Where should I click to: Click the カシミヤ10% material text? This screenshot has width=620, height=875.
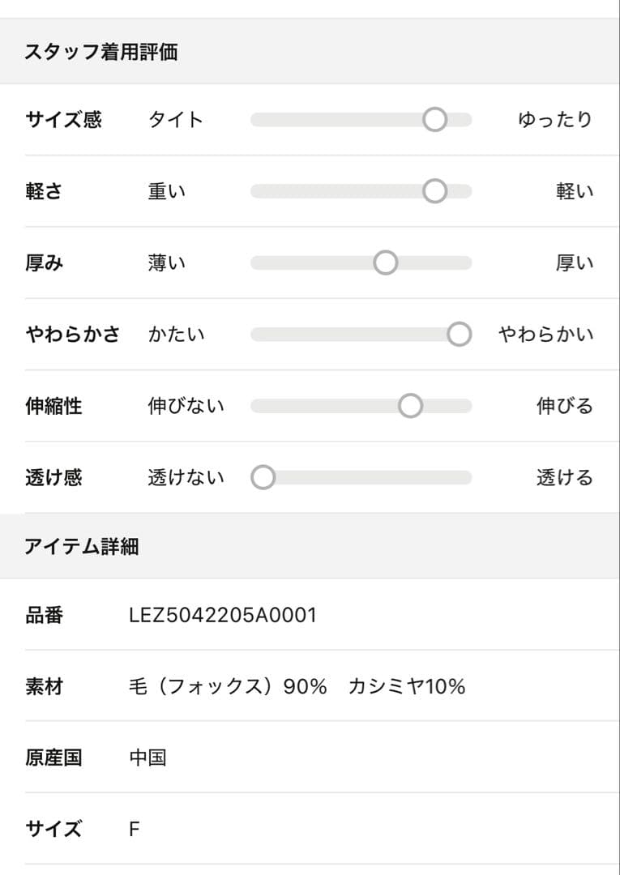[x=407, y=687]
